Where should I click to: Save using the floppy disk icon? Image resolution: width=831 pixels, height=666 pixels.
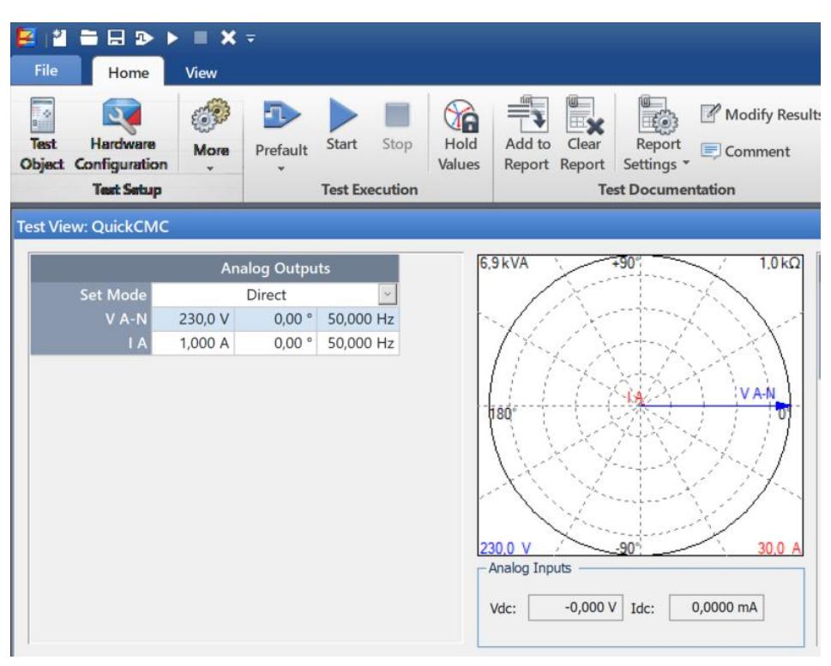click(116, 38)
